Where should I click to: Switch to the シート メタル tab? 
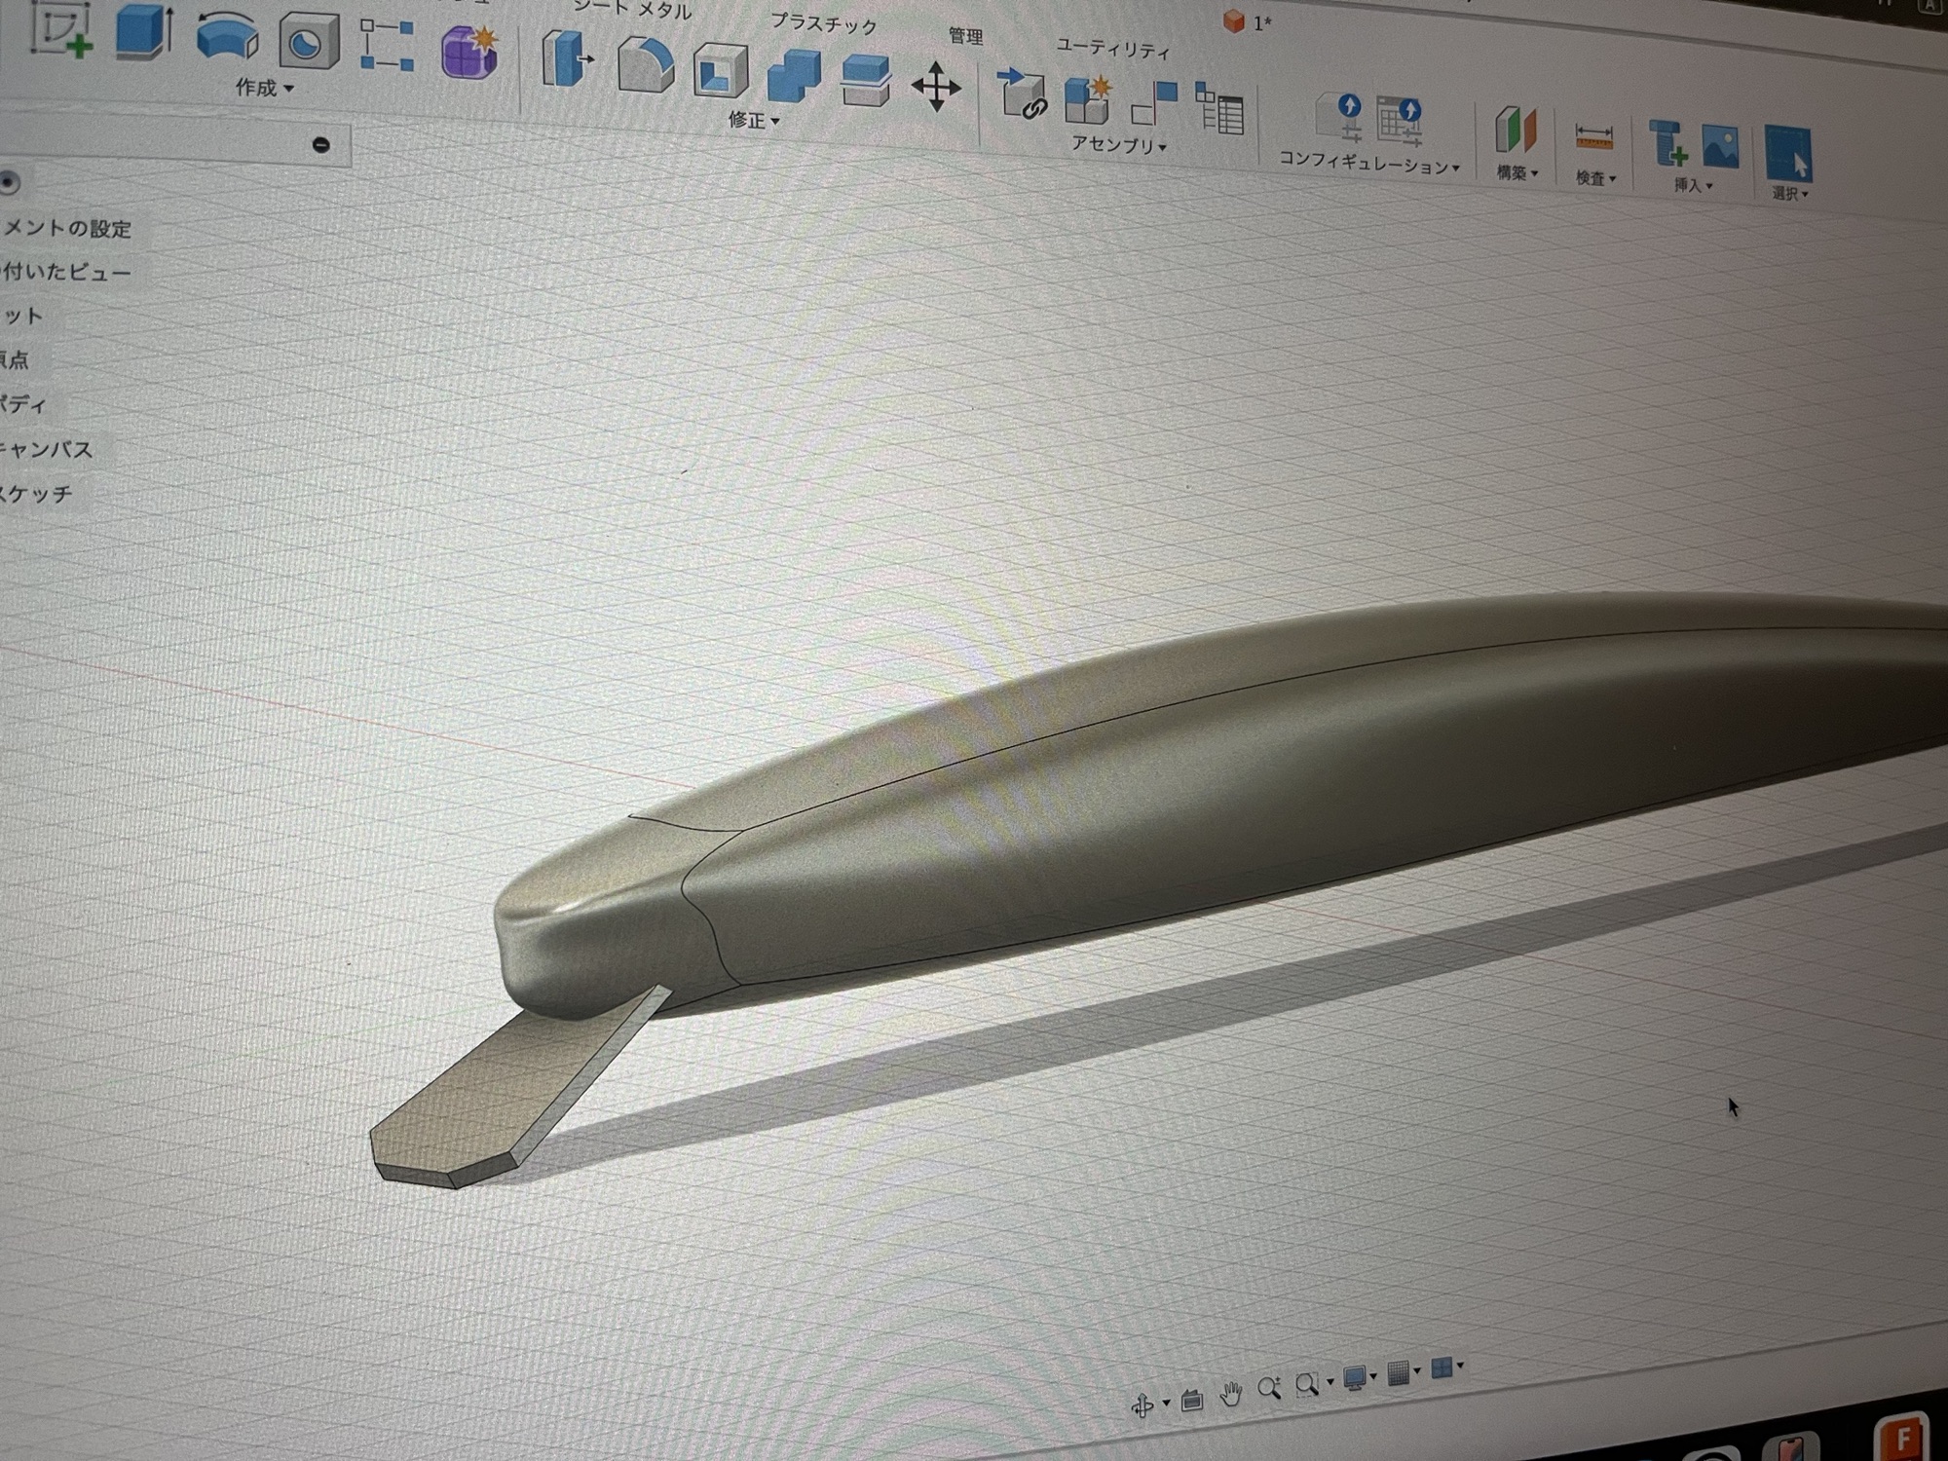632,9
